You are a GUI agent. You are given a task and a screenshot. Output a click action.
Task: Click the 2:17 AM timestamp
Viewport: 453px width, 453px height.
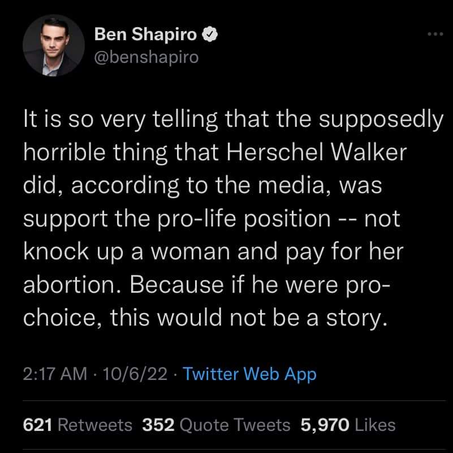[55, 374]
